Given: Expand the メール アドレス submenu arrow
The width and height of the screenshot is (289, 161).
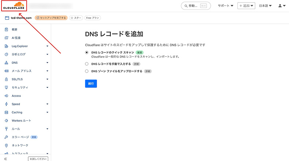Looking at the screenshot, I should [x=47, y=71].
